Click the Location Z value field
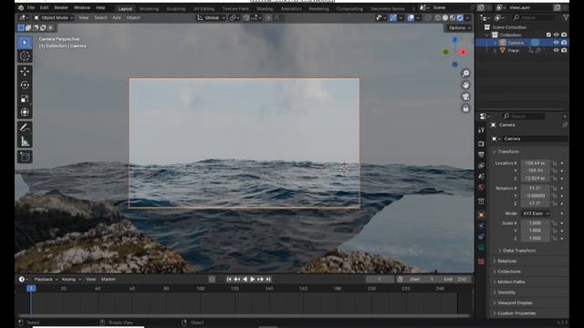Viewport: 584px width, 328px height. coord(535,179)
